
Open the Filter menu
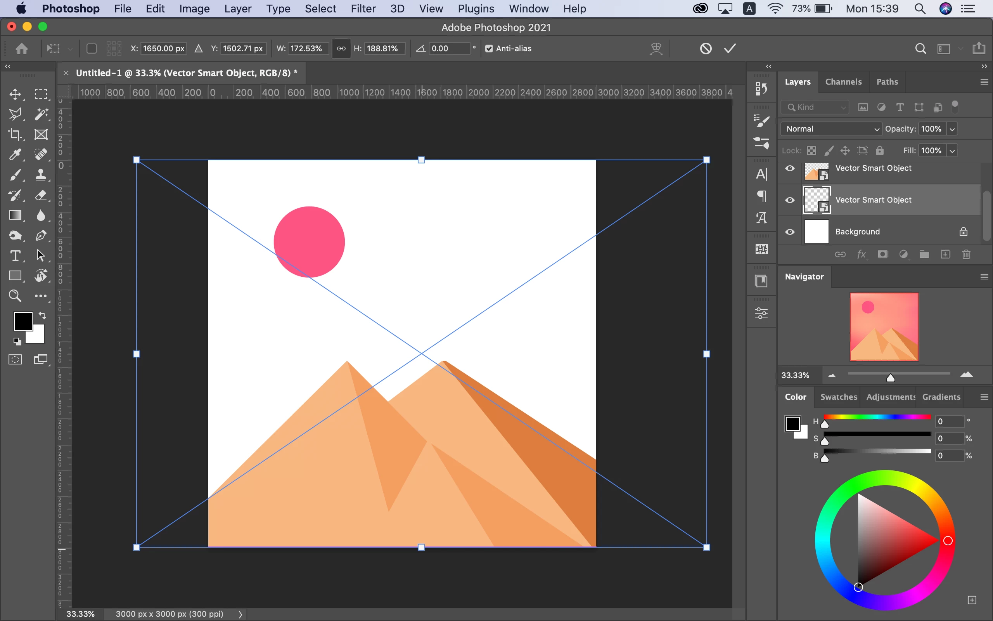point(363,9)
